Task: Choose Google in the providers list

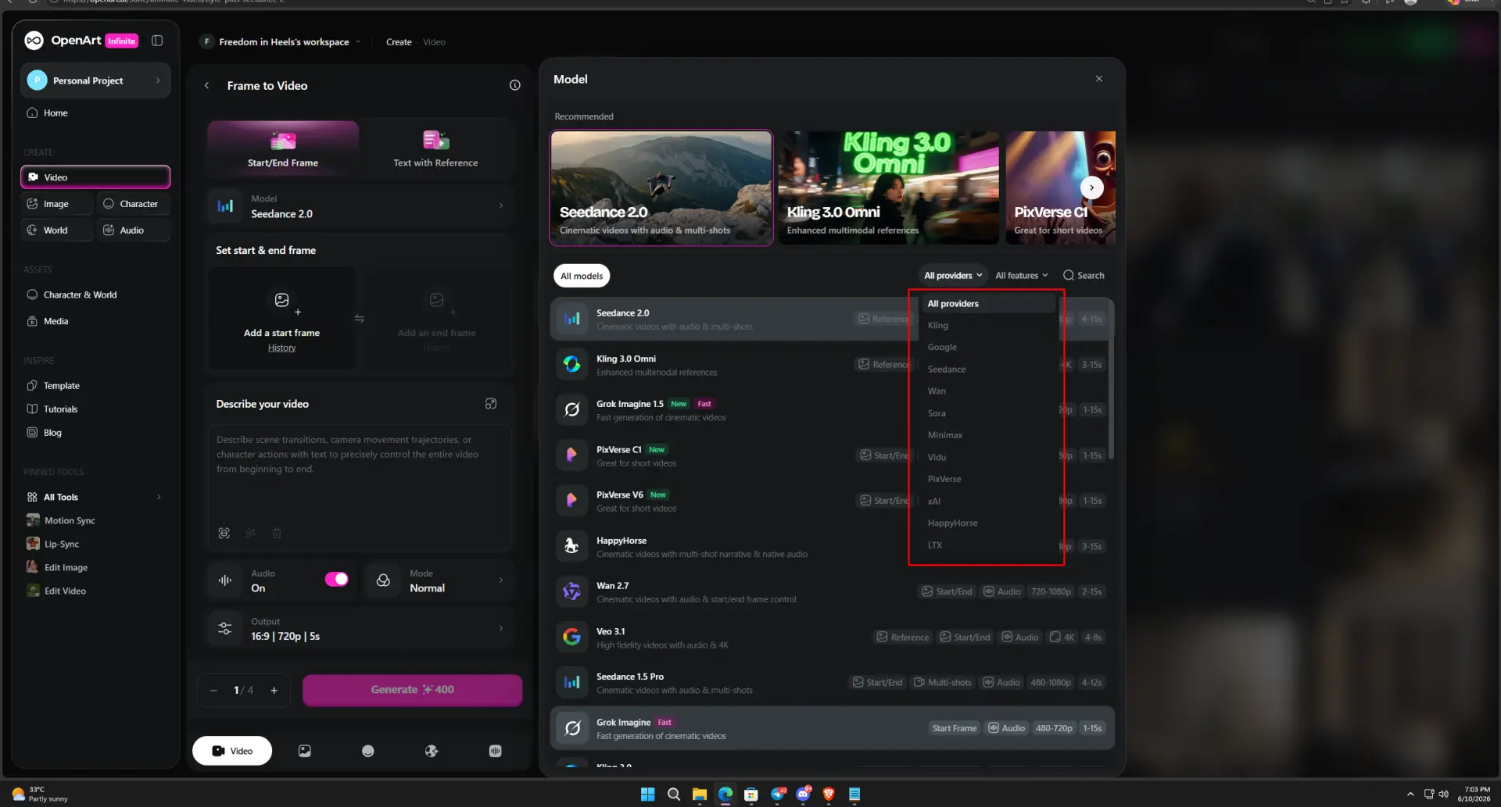Action: (987, 348)
